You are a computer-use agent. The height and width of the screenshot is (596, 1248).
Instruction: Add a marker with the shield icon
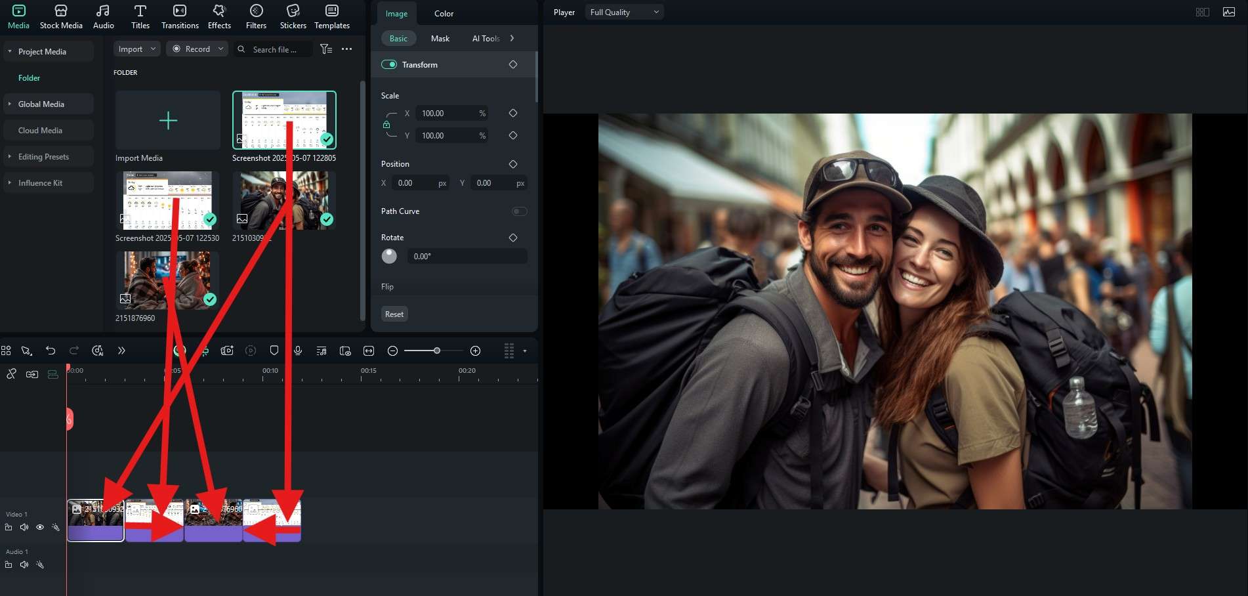coord(274,351)
